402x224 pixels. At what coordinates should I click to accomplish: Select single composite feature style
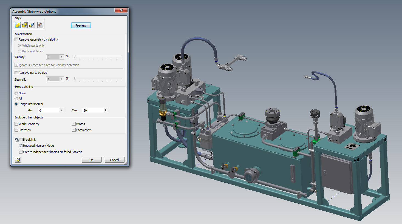point(40,25)
